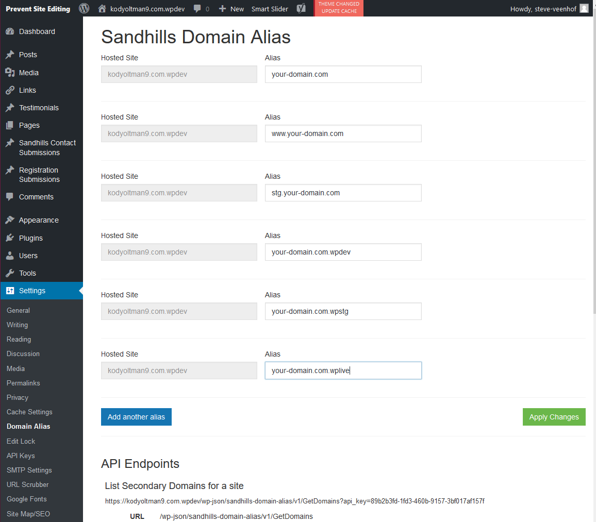The image size is (596, 522).
Task: Select General under Settings
Action: click(x=18, y=310)
